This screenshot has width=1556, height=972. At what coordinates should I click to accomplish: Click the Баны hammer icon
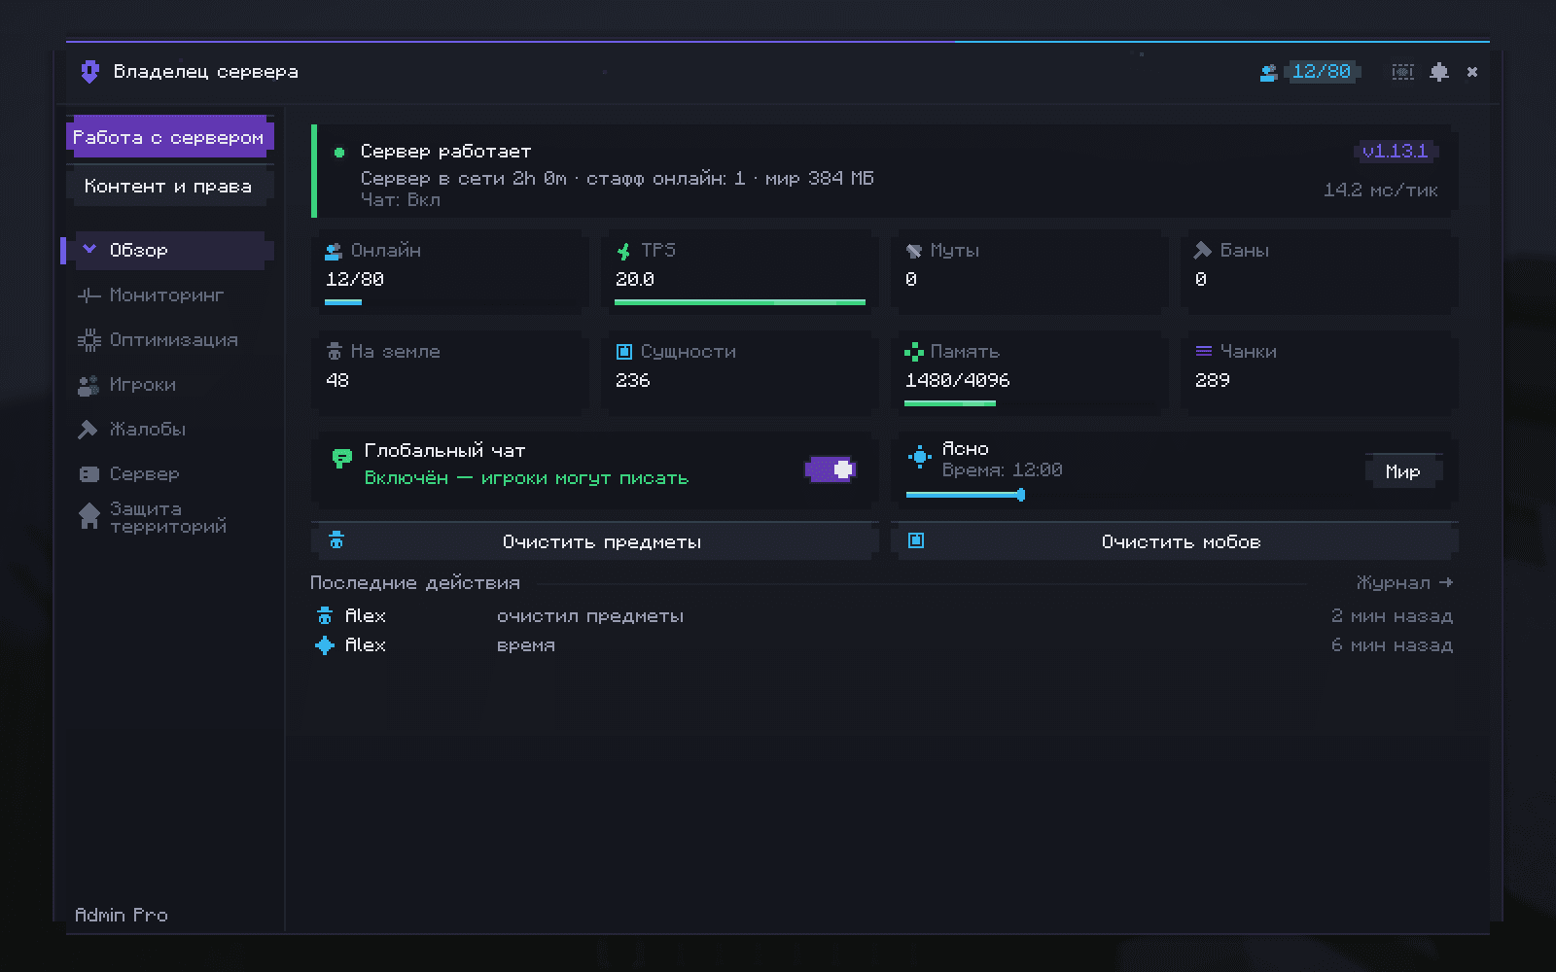(x=1202, y=251)
